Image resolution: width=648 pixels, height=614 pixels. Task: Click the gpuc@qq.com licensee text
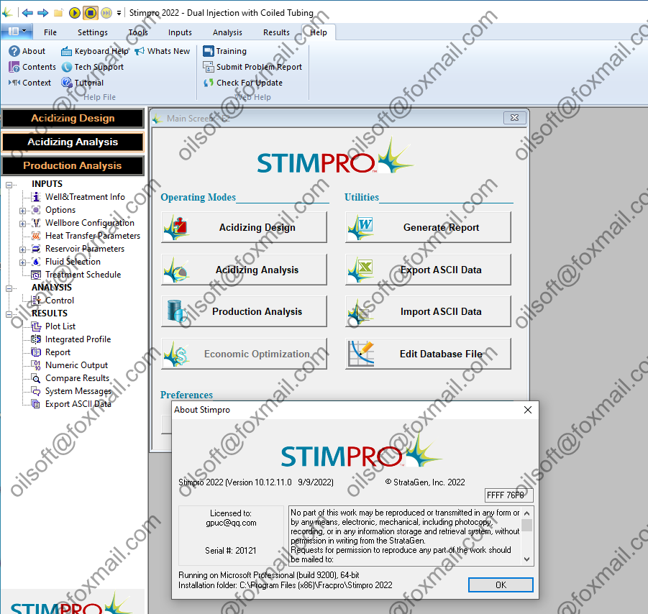tap(231, 523)
